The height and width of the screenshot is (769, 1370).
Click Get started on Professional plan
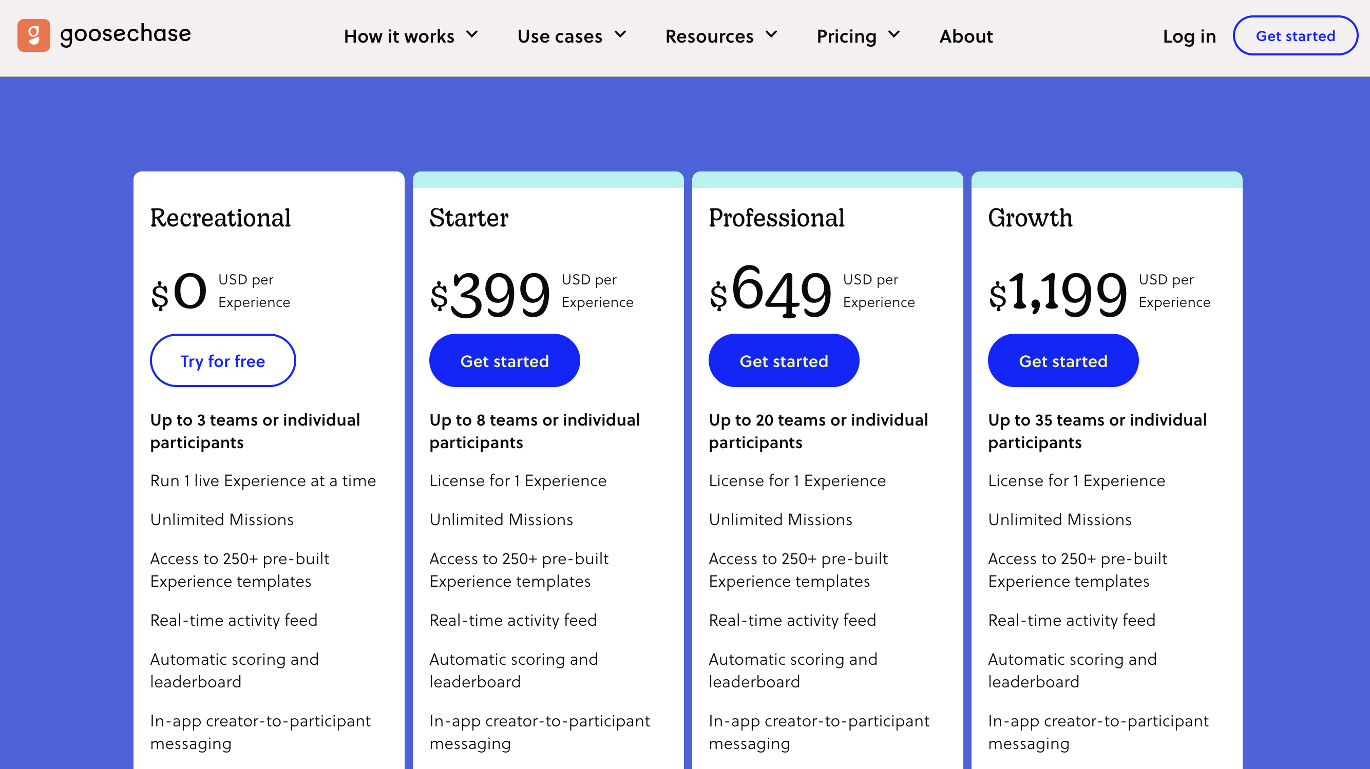click(784, 360)
